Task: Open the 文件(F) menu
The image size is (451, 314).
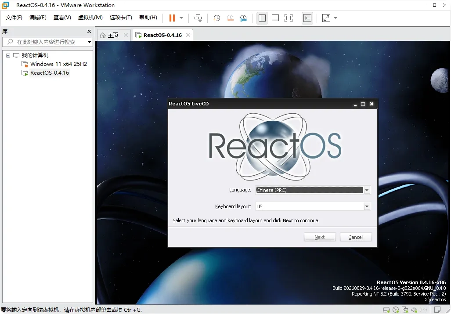Action: point(14,18)
